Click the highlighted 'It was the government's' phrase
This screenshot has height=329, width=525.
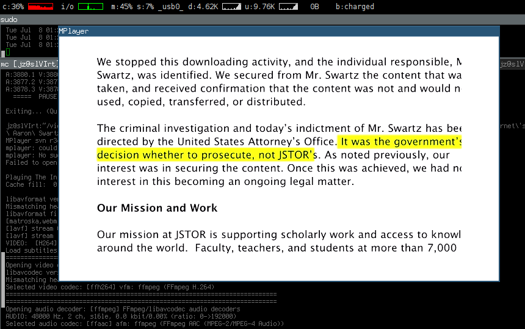(401, 142)
